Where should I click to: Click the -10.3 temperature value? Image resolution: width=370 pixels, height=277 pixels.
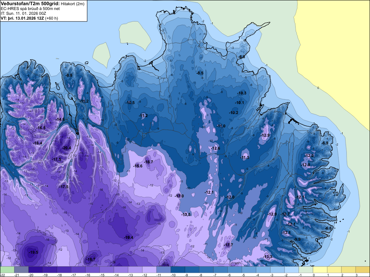tap(242, 93)
